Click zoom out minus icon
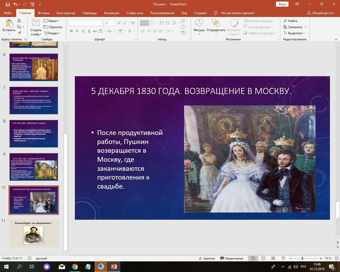Screen dimensions: 340x272 pyautogui.click(x=290, y=258)
